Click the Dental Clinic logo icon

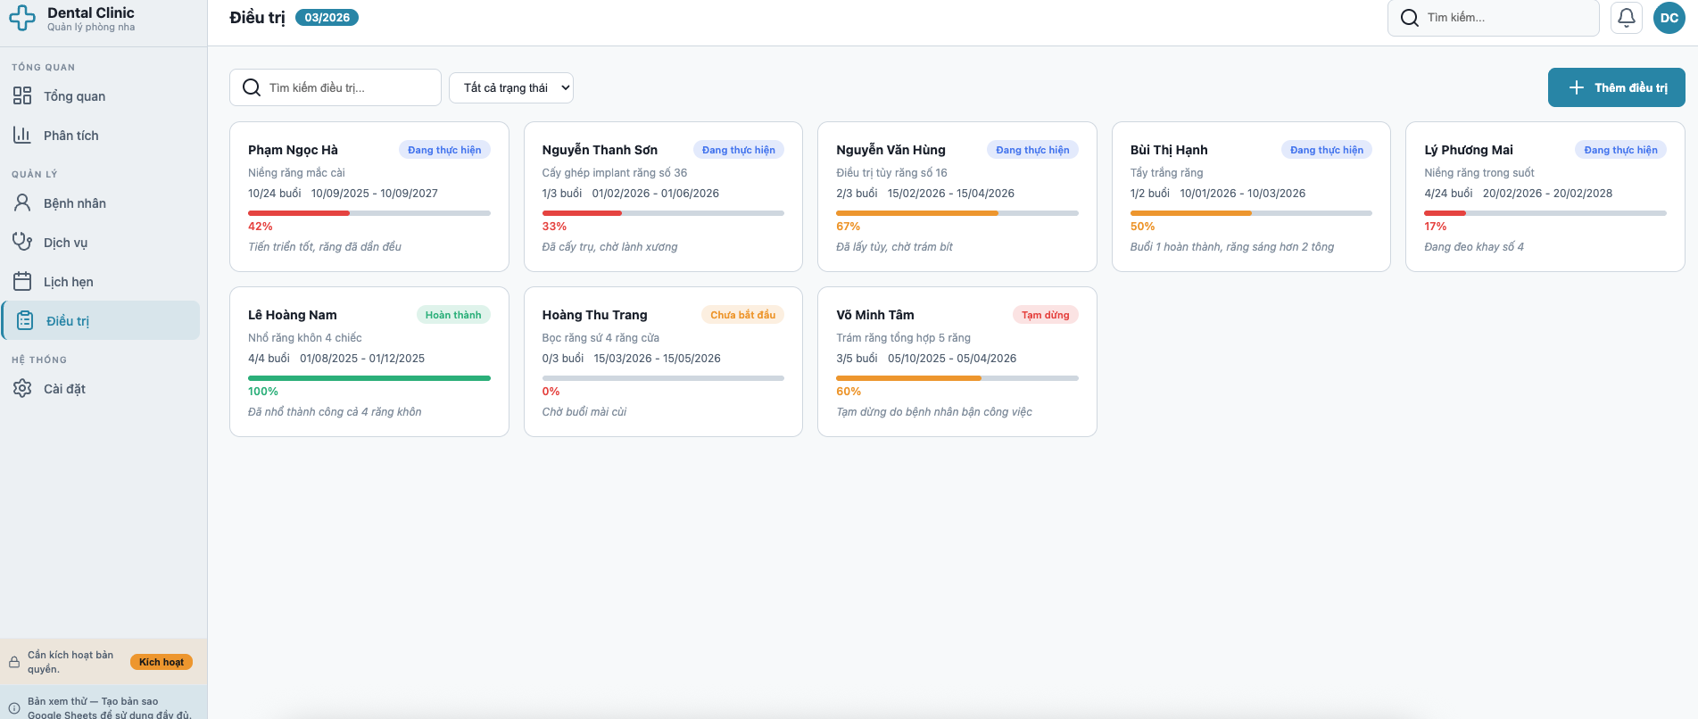click(22, 18)
